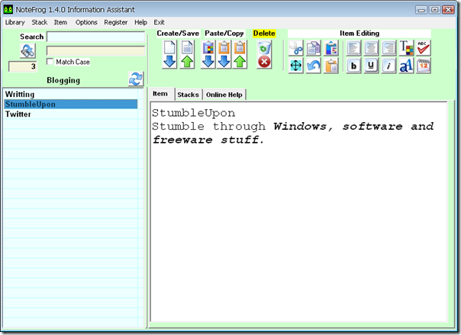Toggle italic formatting
The height and width of the screenshot is (335, 461).
tap(388, 66)
